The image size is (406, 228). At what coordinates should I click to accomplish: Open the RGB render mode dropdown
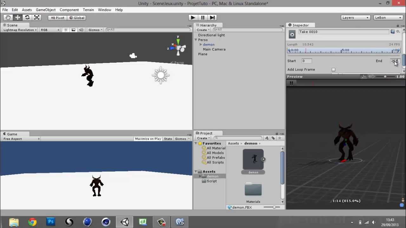coord(50,30)
